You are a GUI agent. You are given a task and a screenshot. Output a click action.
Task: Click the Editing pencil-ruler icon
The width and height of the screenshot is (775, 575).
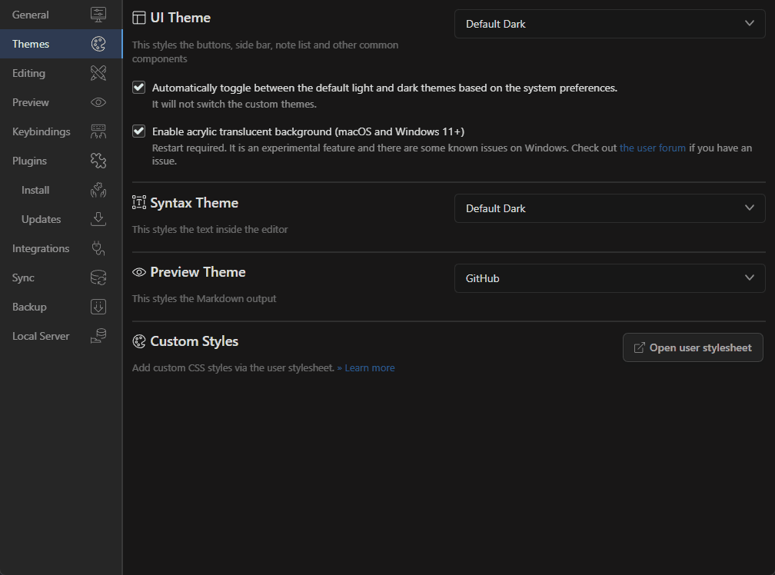tap(98, 73)
